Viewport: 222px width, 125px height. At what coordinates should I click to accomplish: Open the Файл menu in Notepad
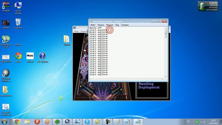(x=93, y=25)
